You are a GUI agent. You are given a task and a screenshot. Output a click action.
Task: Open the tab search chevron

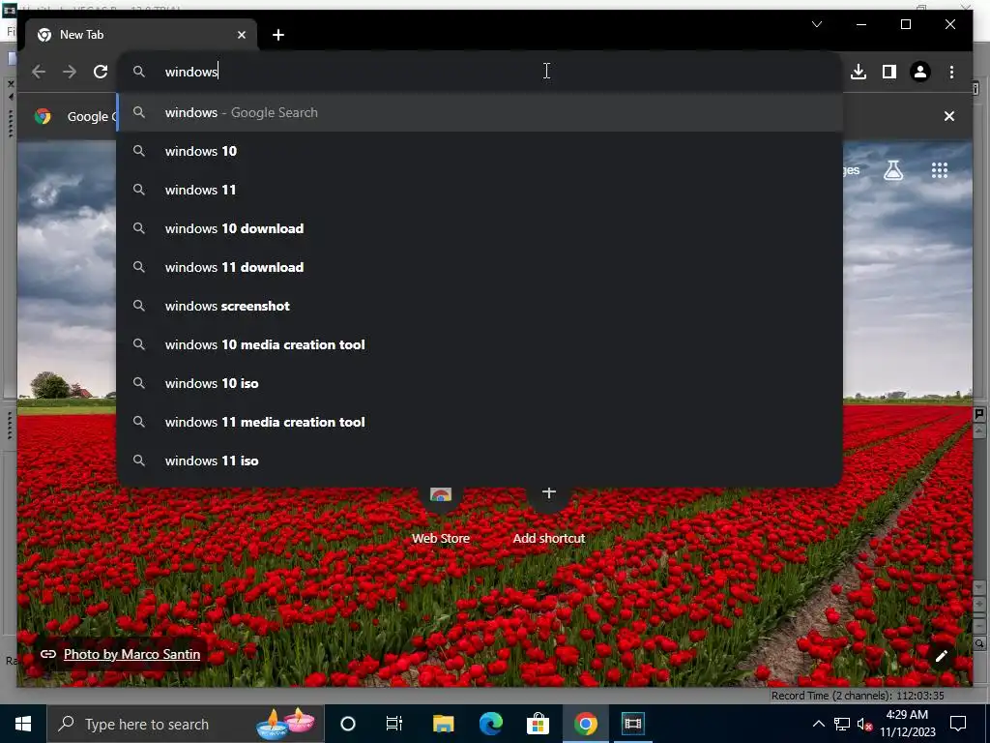[x=816, y=24]
